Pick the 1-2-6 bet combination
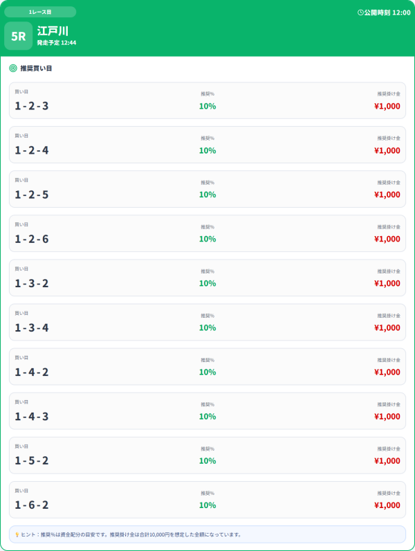This screenshot has width=415, height=551. [x=207, y=233]
